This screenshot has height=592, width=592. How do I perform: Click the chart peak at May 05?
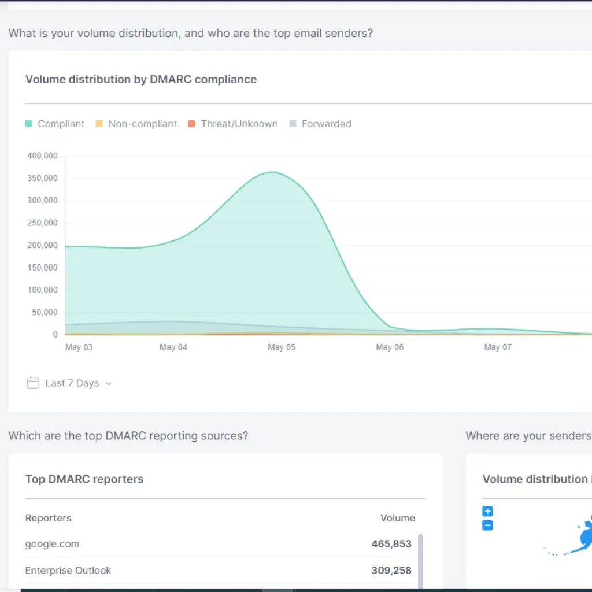(x=272, y=172)
